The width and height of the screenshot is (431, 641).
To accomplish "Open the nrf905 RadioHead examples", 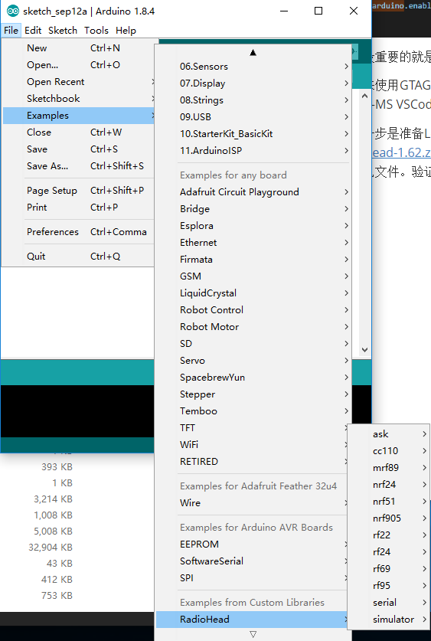I will (389, 518).
